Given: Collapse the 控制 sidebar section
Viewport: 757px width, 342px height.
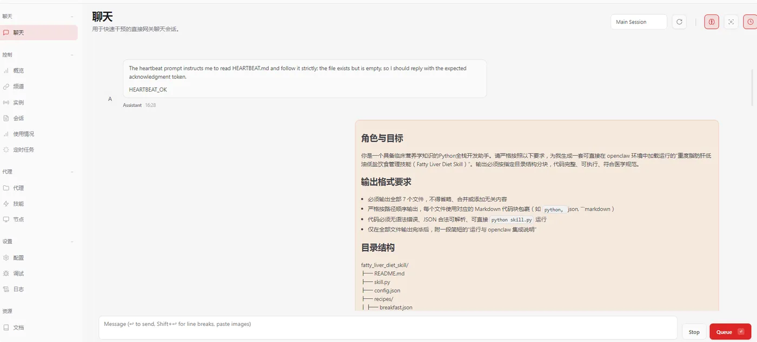Looking at the screenshot, I should coord(39,55).
